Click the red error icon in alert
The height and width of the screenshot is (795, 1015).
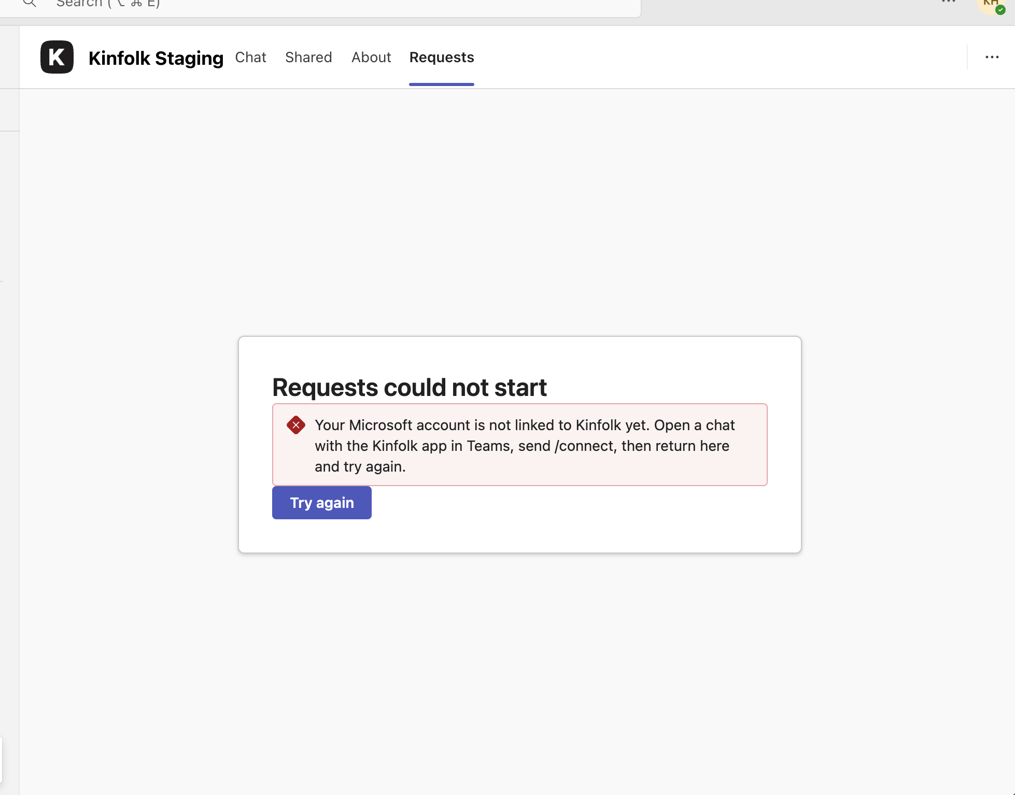pos(296,425)
